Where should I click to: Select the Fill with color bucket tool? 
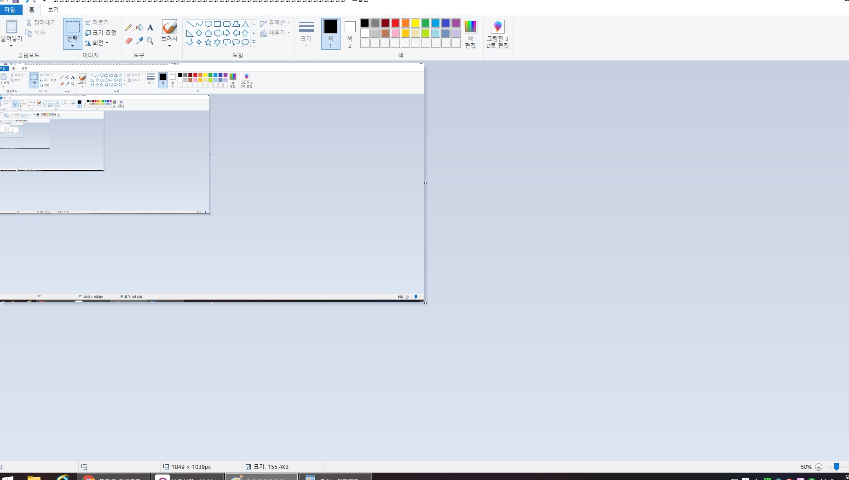pos(139,28)
